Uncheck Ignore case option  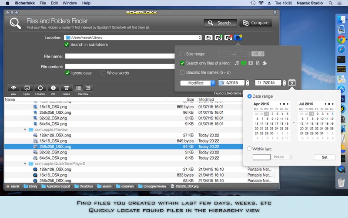tap(67, 73)
